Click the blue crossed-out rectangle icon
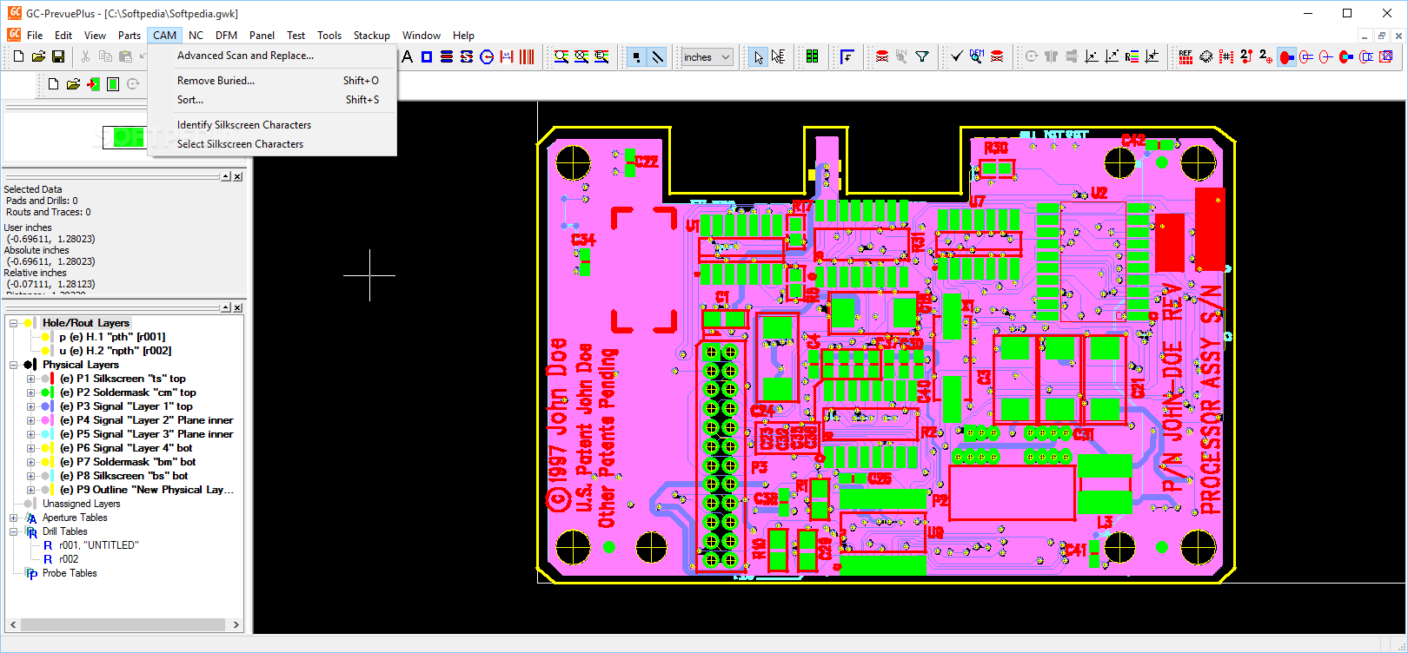Image resolution: width=1408 pixels, height=653 pixels. point(1386,56)
